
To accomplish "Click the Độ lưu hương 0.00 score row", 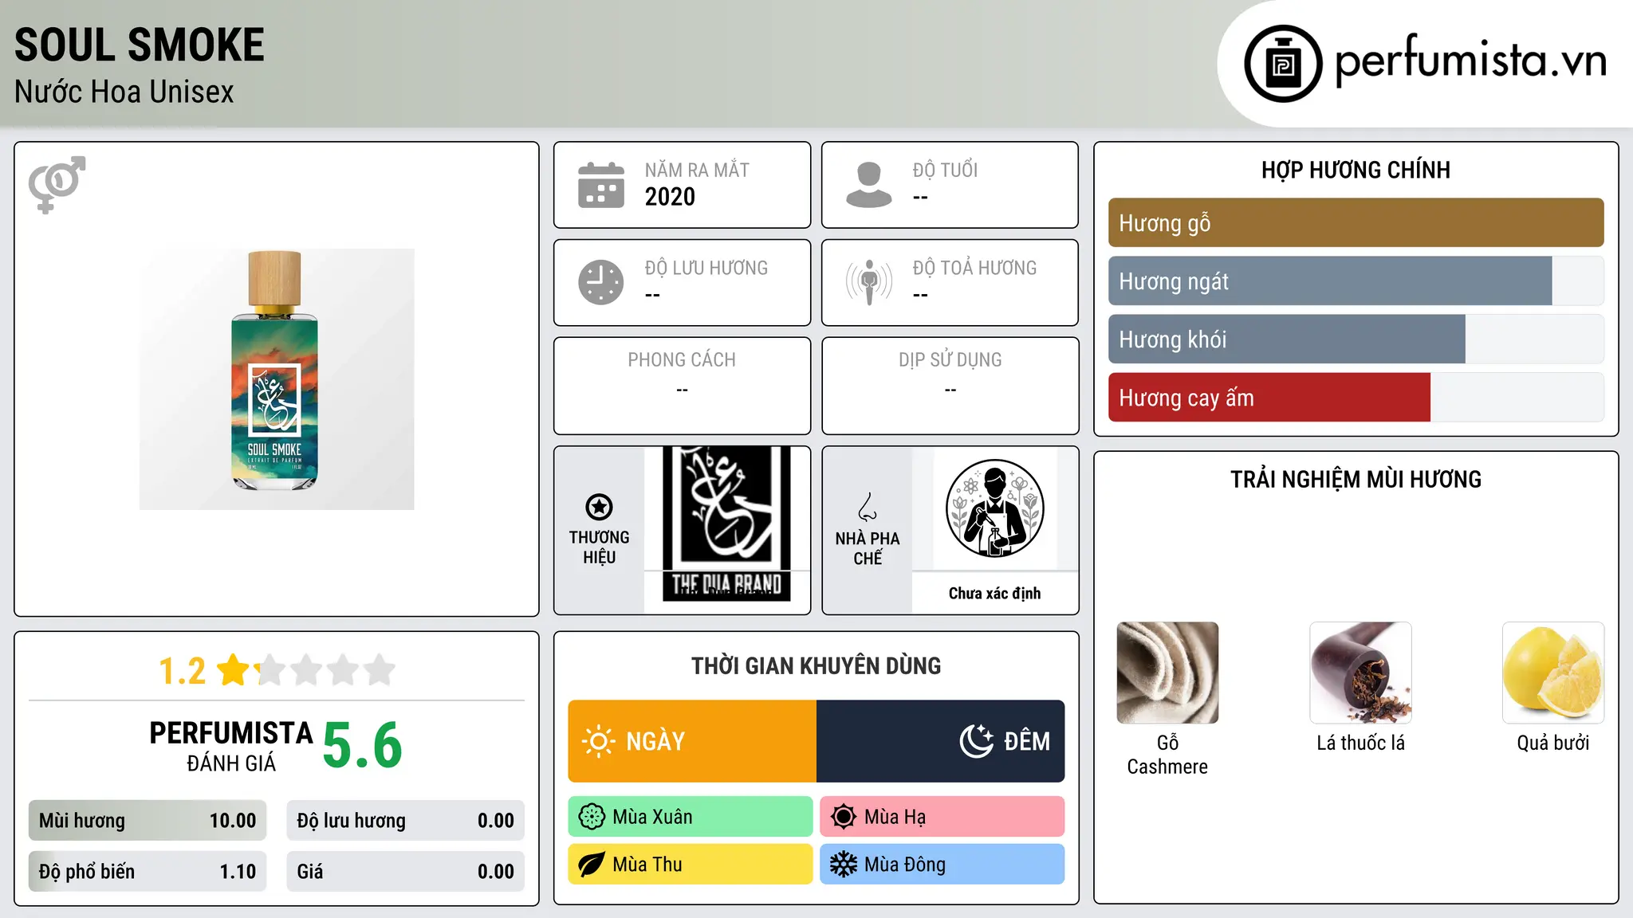I will pos(406,821).
